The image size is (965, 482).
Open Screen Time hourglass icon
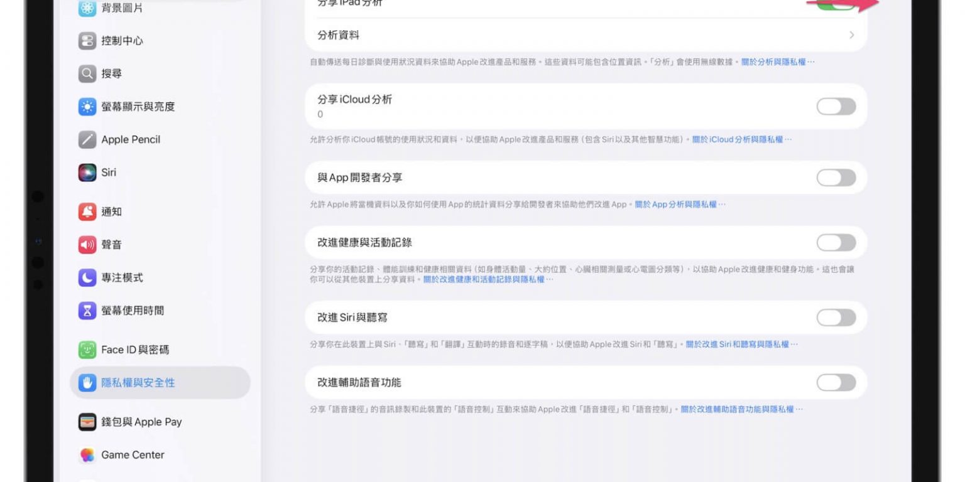pos(87,311)
